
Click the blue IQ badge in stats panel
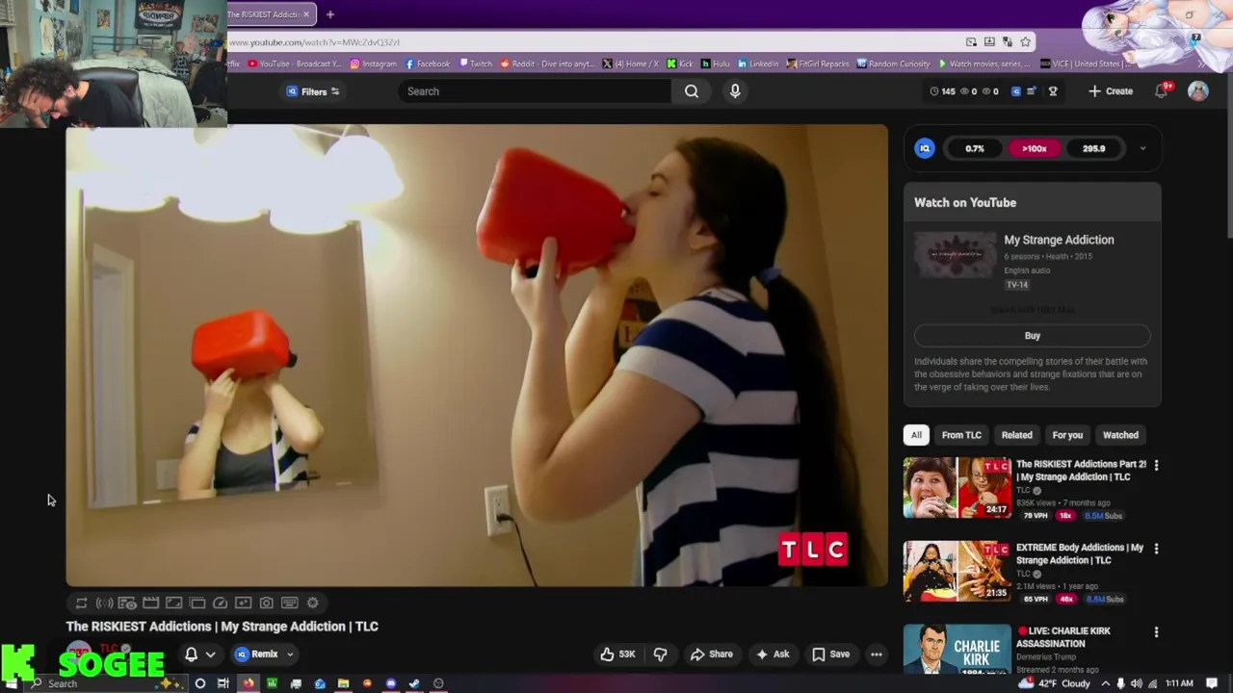tap(925, 148)
